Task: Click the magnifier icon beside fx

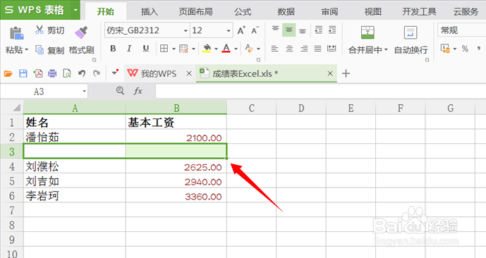Action: (x=120, y=90)
